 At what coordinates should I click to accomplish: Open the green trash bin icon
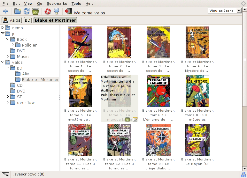(35, 11)
